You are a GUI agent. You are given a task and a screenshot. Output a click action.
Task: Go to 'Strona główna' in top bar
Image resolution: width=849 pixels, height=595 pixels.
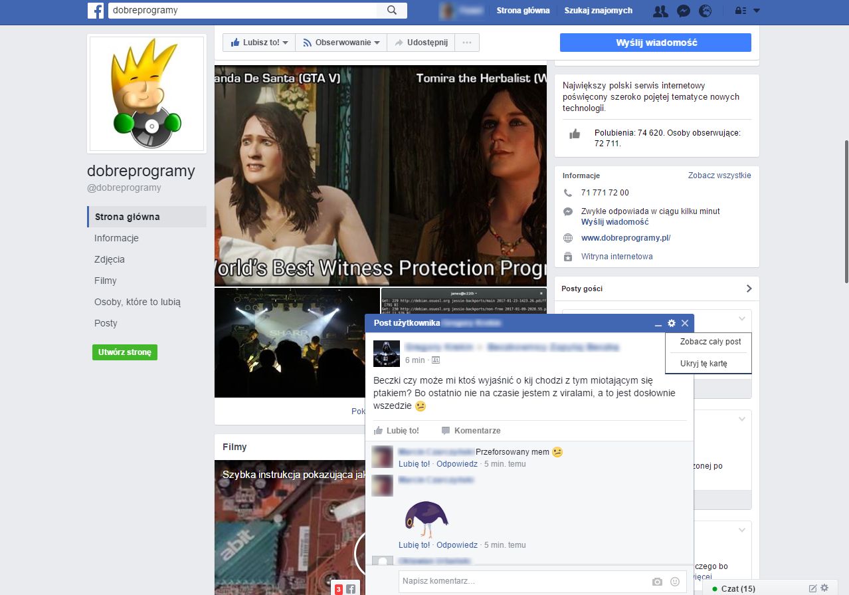coord(523,11)
